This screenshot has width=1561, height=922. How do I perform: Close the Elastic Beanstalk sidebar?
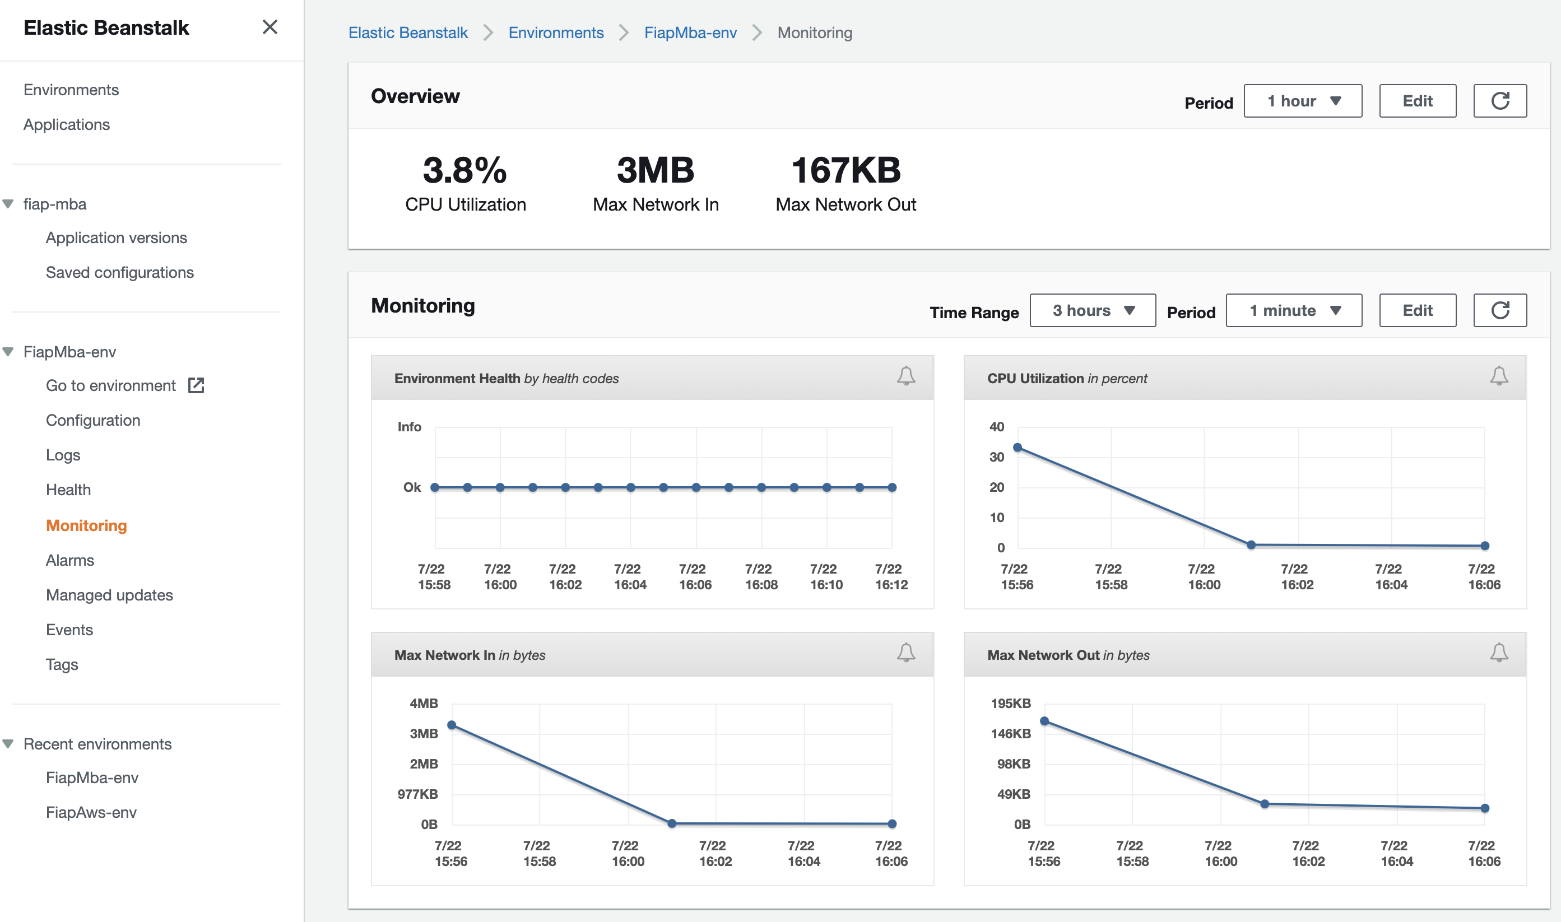pos(270,27)
